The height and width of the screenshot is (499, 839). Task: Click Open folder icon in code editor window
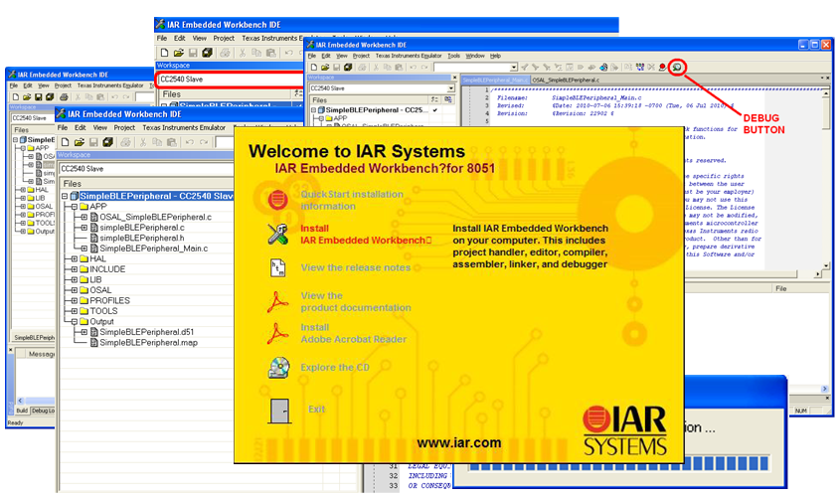click(325, 68)
